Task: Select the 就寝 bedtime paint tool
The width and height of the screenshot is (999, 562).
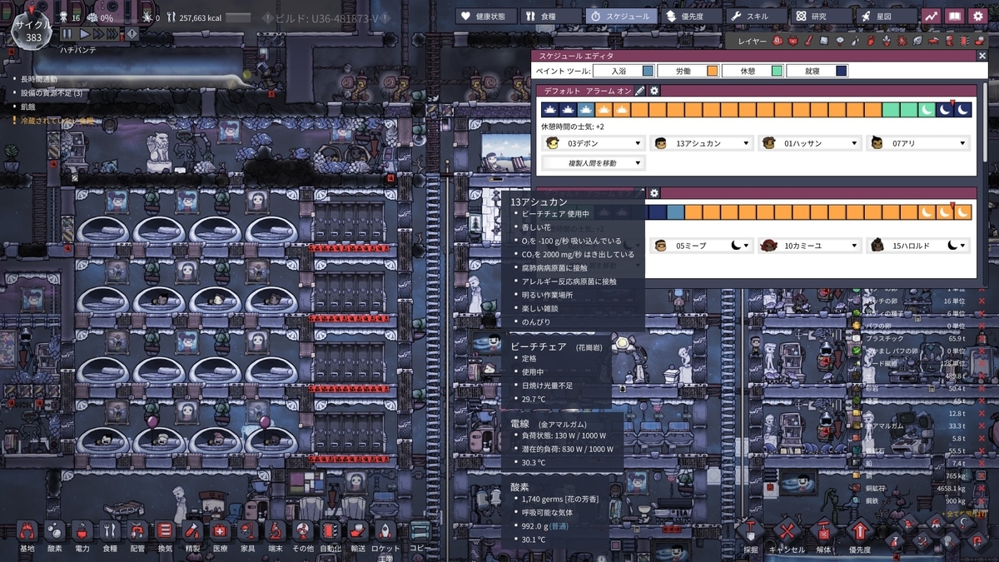Action: [x=818, y=71]
